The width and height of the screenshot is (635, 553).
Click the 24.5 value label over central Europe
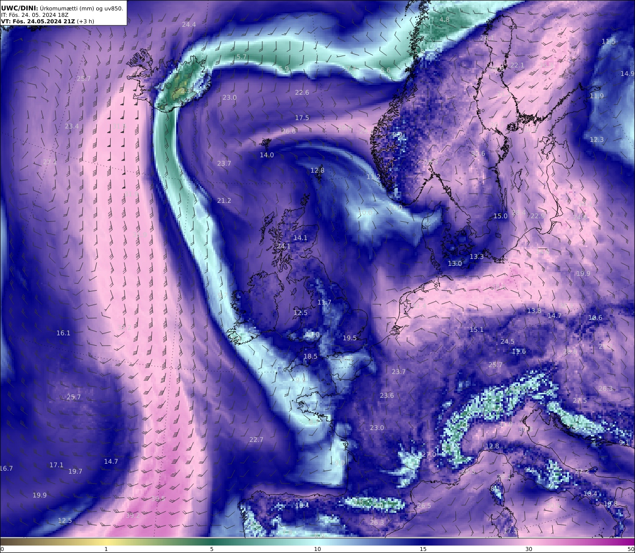click(x=508, y=342)
